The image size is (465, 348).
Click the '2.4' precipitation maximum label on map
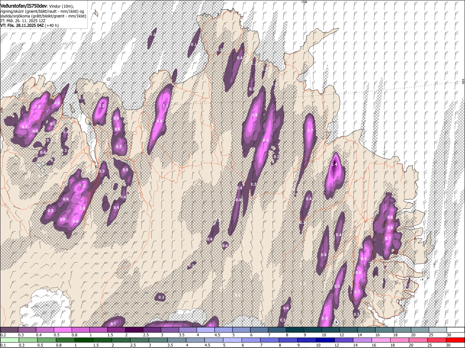click(335, 164)
